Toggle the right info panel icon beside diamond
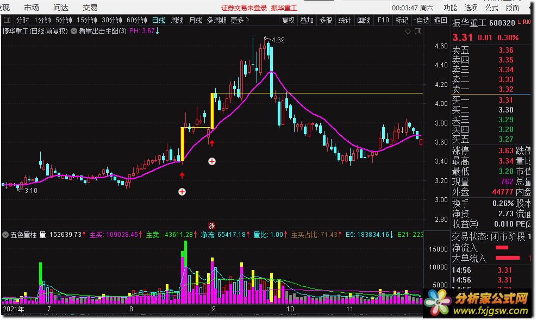Viewport: 537px width, 320px height. coord(418,31)
